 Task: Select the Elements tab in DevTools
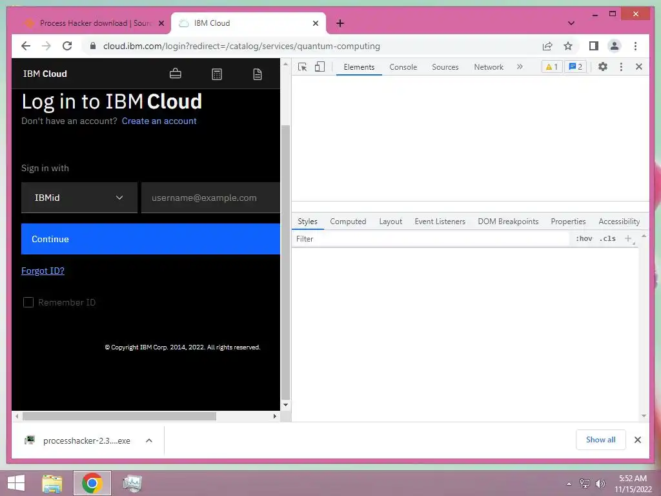click(x=359, y=67)
